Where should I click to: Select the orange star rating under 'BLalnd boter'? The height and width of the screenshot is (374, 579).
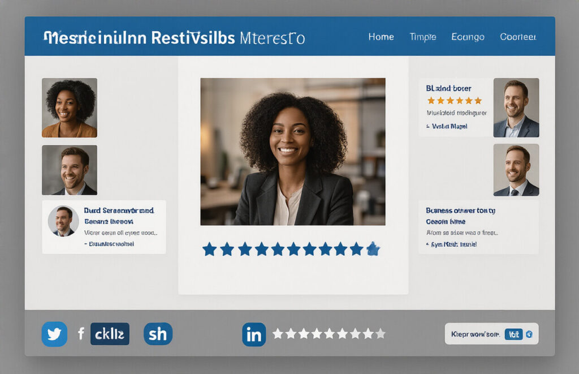tap(455, 101)
